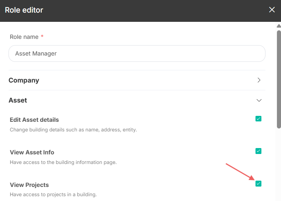Click the Role name label
Image resolution: width=281 pixels, height=201 pixels.
[24, 37]
